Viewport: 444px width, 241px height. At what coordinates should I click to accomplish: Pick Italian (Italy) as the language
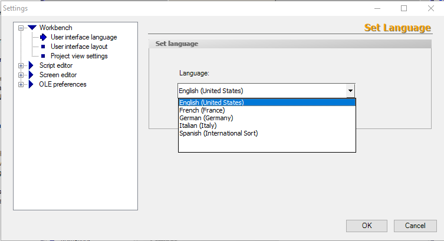198,126
